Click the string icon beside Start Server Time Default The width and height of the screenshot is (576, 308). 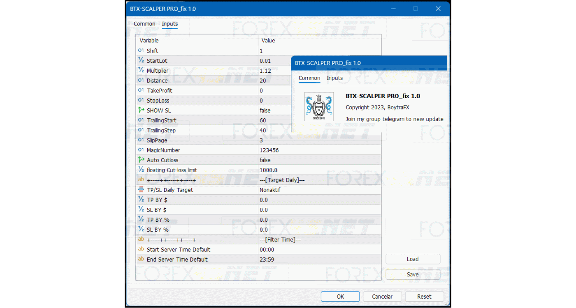tap(141, 249)
